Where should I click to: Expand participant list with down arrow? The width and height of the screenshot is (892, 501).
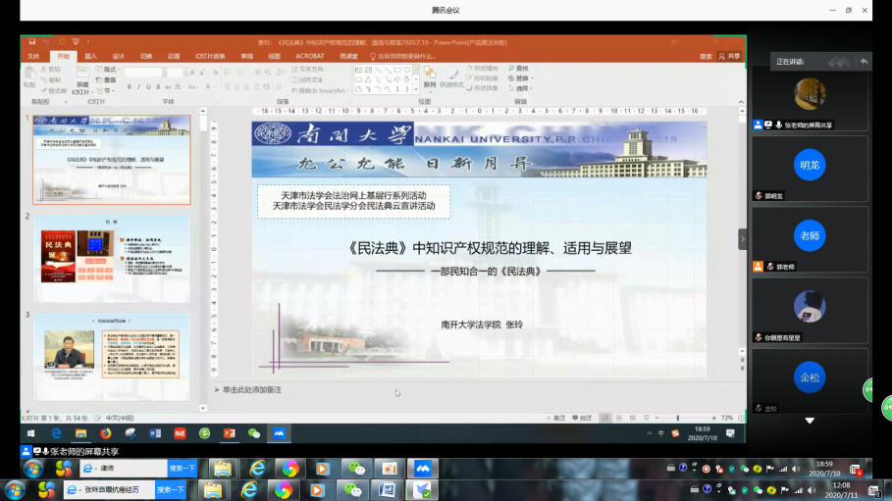[810, 421]
